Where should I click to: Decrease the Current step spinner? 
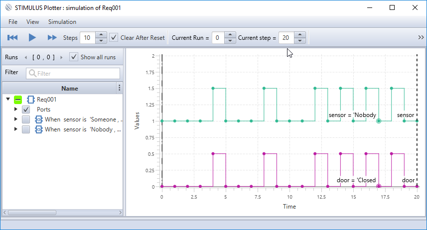coord(300,40)
